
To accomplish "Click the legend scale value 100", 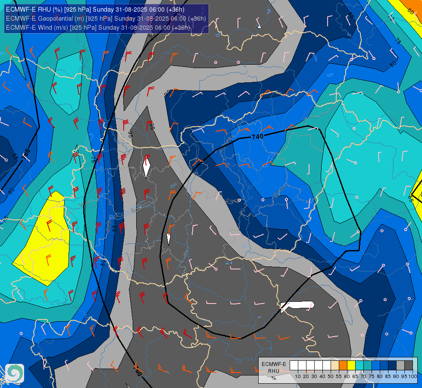I will pyautogui.click(x=413, y=377).
